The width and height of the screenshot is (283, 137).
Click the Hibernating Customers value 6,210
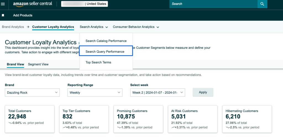coord(233,117)
